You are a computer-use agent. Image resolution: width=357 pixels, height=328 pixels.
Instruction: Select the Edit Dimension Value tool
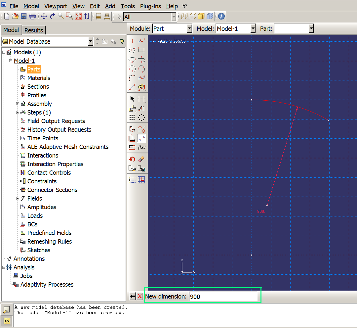pyautogui.click(x=132, y=148)
